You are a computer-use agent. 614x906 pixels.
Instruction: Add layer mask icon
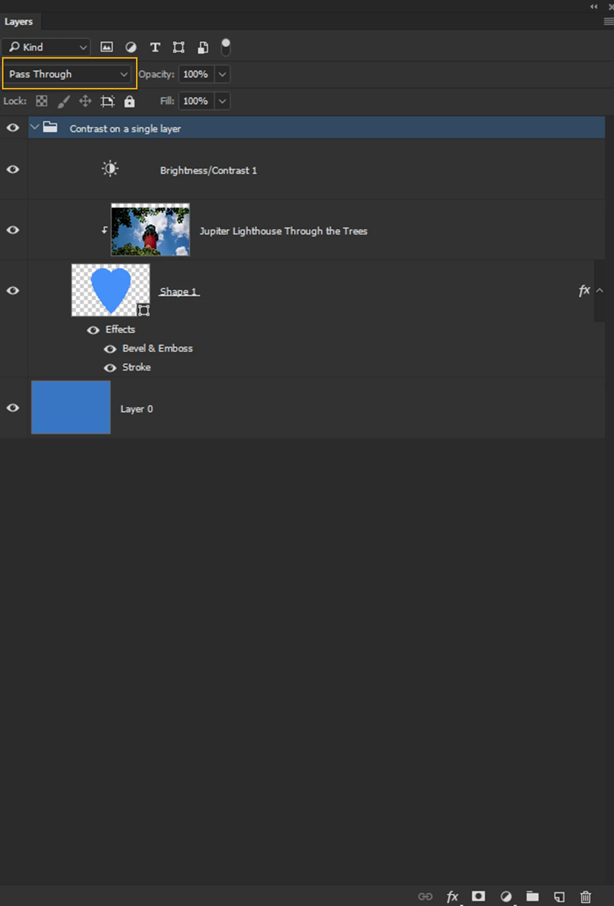(478, 896)
